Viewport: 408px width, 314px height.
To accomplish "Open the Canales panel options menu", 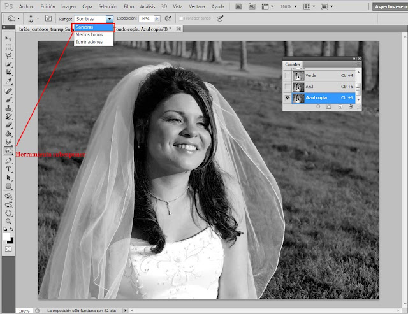I will pyautogui.click(x=357, y=64).
